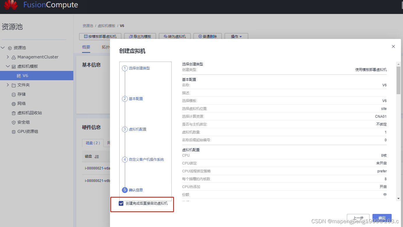
Task: Click the GPU资源组 chip icon
Action: click(x=14, y=132)
